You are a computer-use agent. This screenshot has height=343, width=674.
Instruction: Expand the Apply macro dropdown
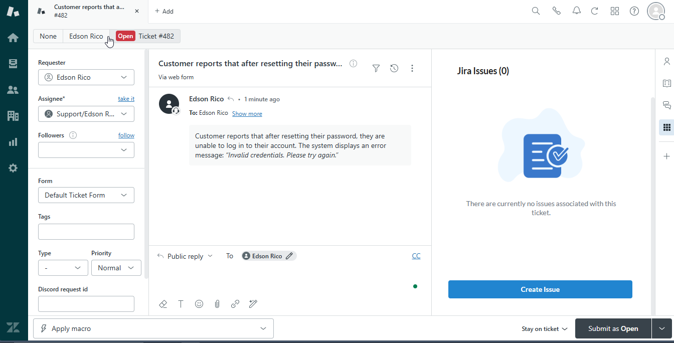tap(153, 328)
